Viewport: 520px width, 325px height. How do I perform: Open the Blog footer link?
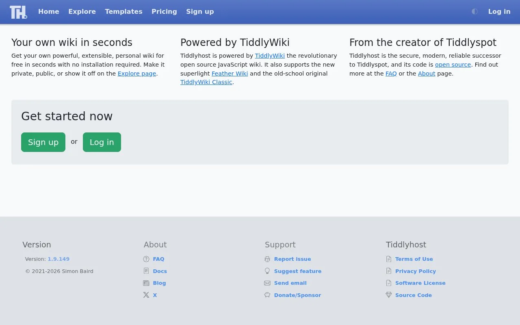(159, 283)
